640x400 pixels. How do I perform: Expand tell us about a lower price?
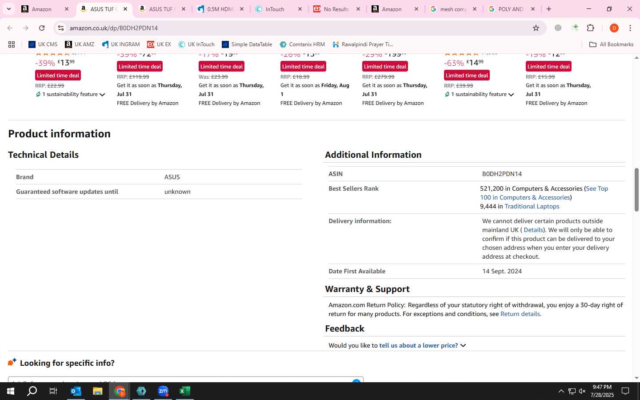coord(422,345)
